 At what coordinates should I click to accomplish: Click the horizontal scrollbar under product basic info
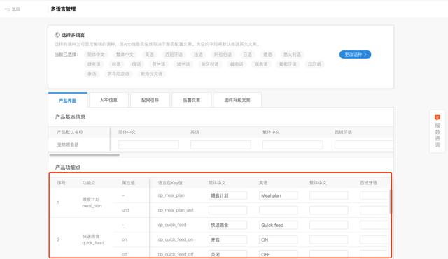pos(84,155)
